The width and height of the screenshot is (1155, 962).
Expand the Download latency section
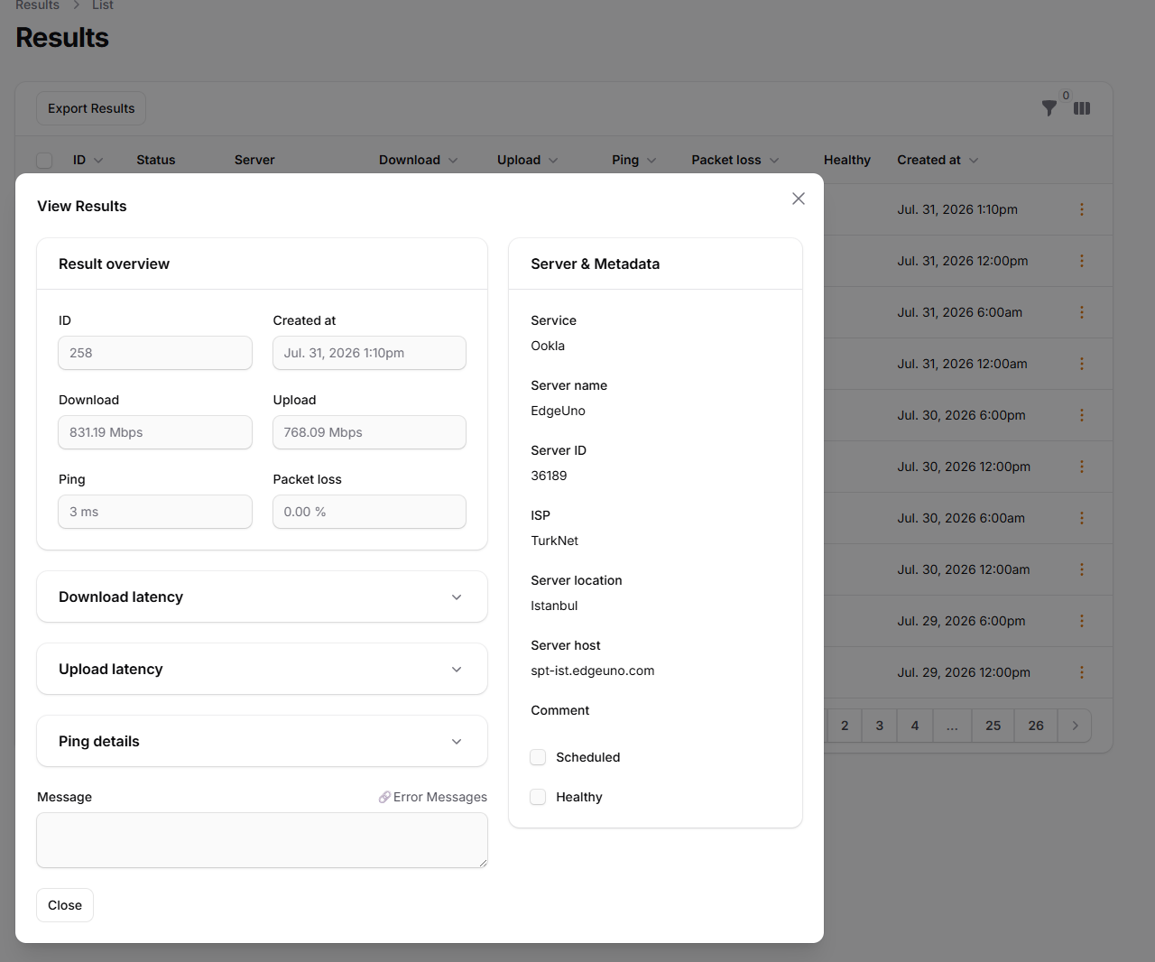[262, 597]
